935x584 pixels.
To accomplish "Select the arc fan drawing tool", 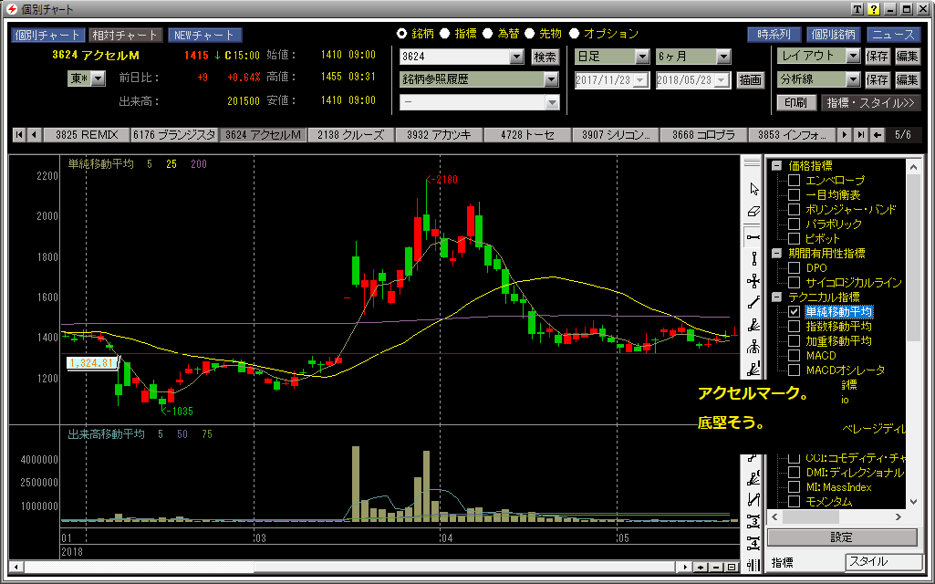I will tap(753, 347).
